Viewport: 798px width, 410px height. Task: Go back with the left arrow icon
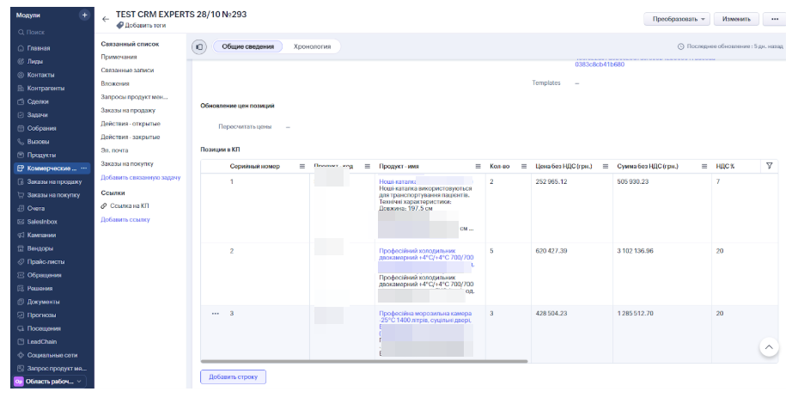[x=106, y=19]
